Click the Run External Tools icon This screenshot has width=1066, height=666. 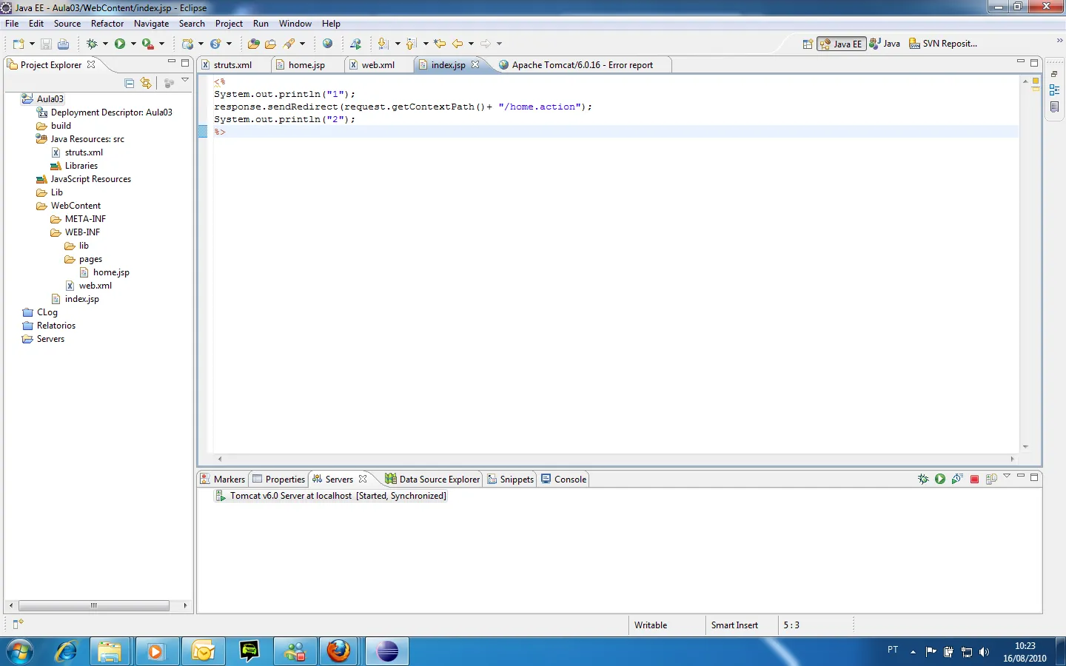pyautogui.click(x=148, y=44)
